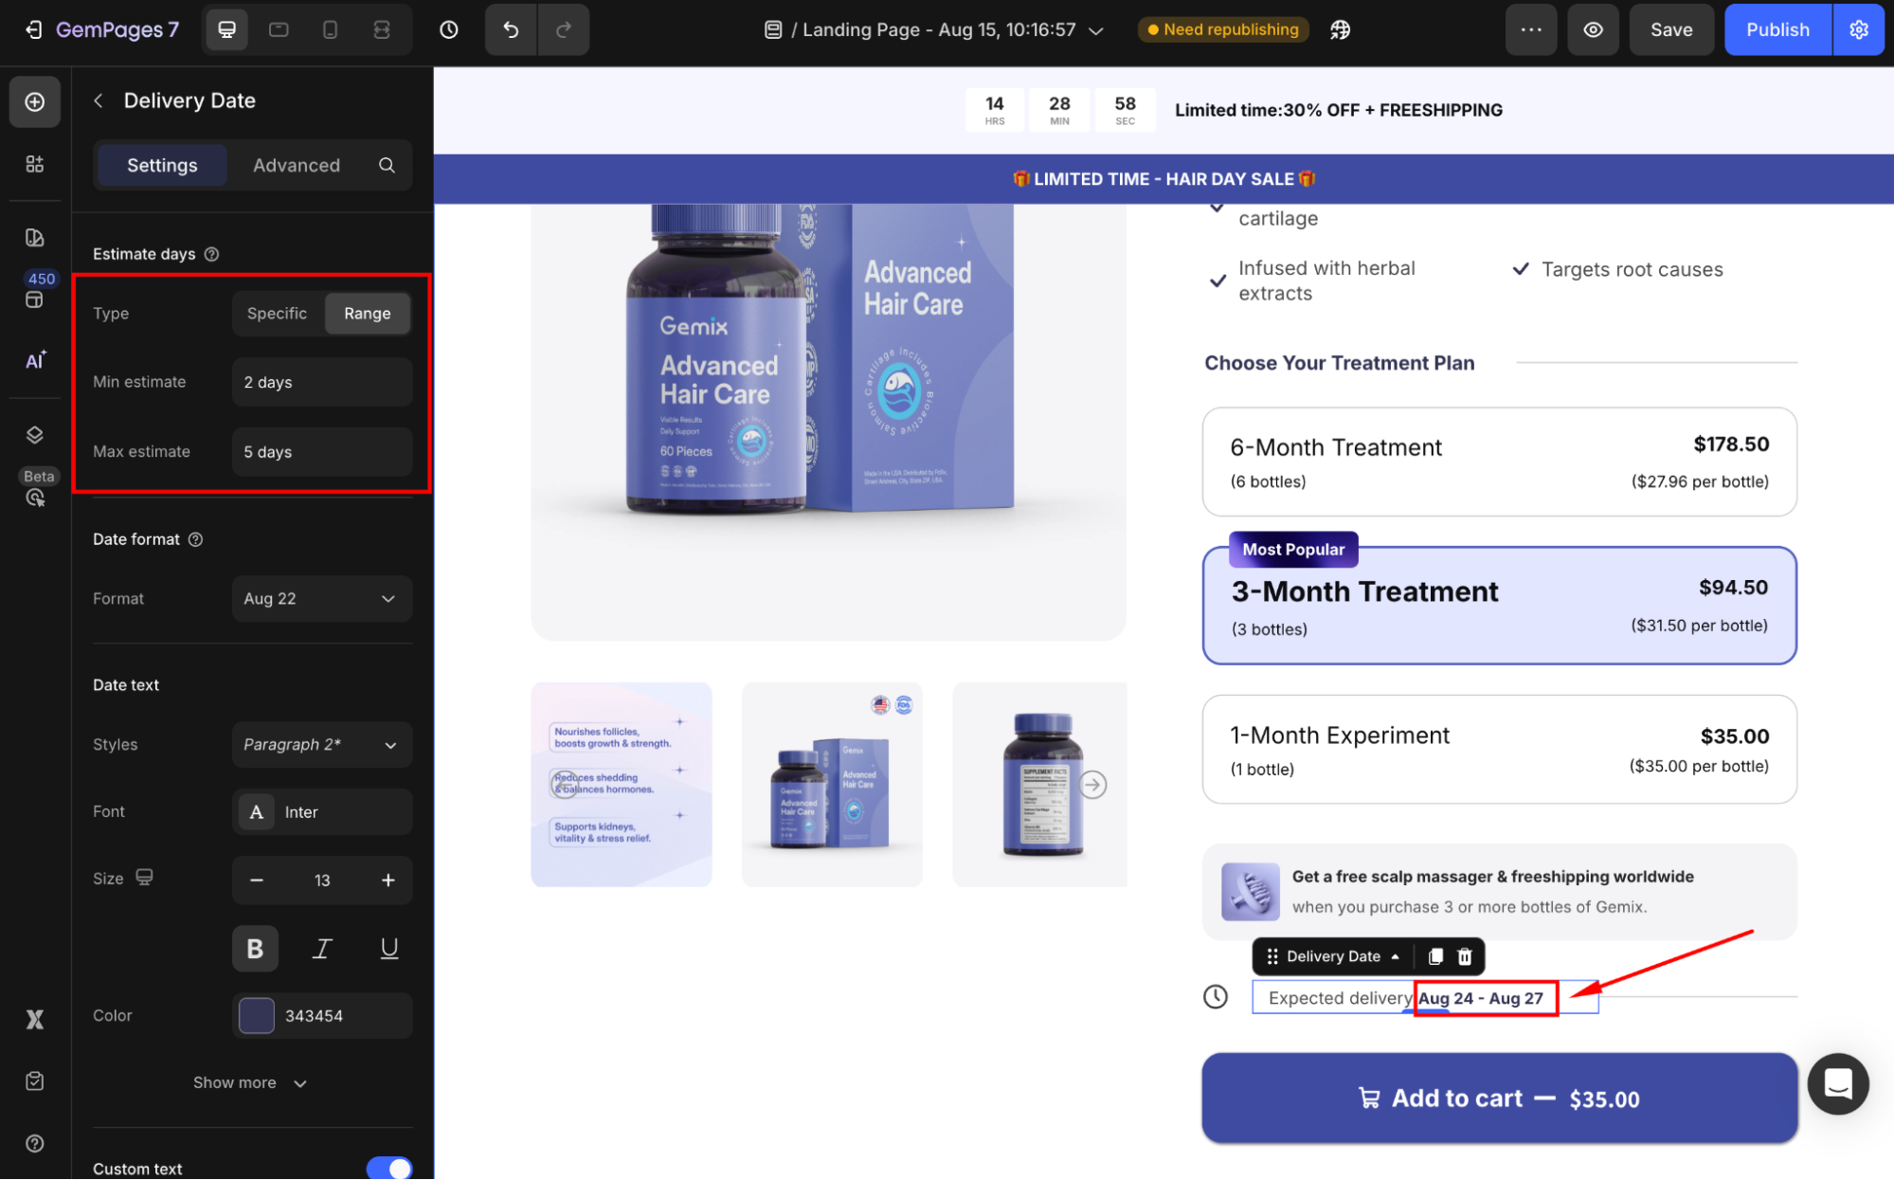The image size is (1894, 1180).
Task: Delete the Delivery Date element
Action: click(x=1465, y=956)
